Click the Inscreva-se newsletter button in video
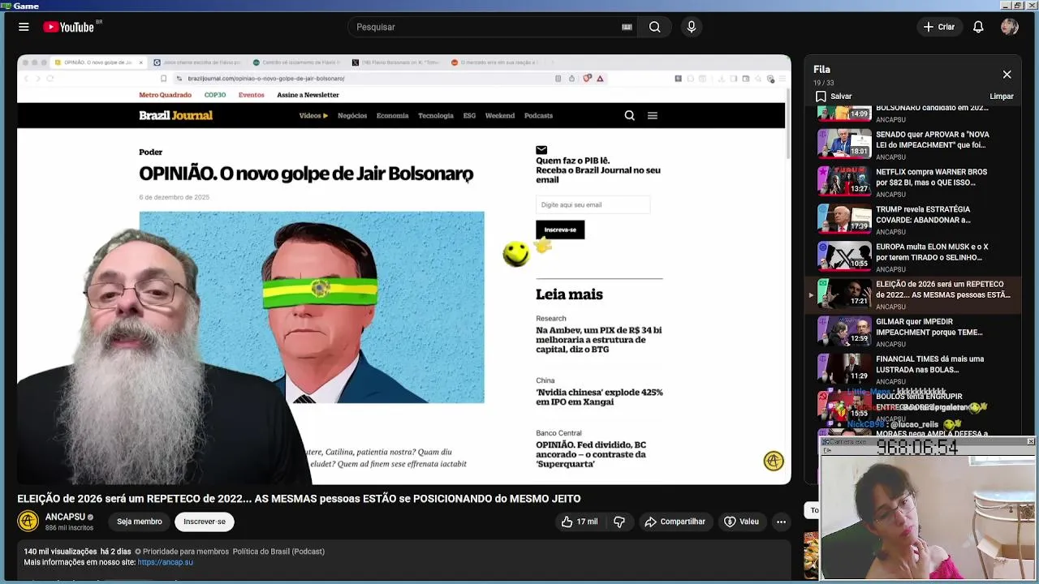 pos(560,230)
